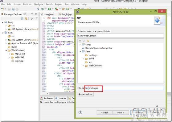Collapse the Sam project in the dialog tree
Viewport: 172px width, 122px height.
point(80,52)
